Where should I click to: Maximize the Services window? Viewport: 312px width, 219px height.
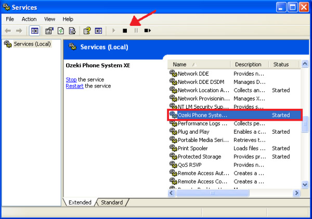pos(292,7)
